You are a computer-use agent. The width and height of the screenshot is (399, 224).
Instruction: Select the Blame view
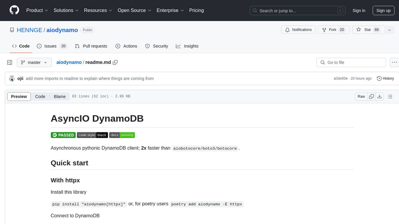click(60, 96)
